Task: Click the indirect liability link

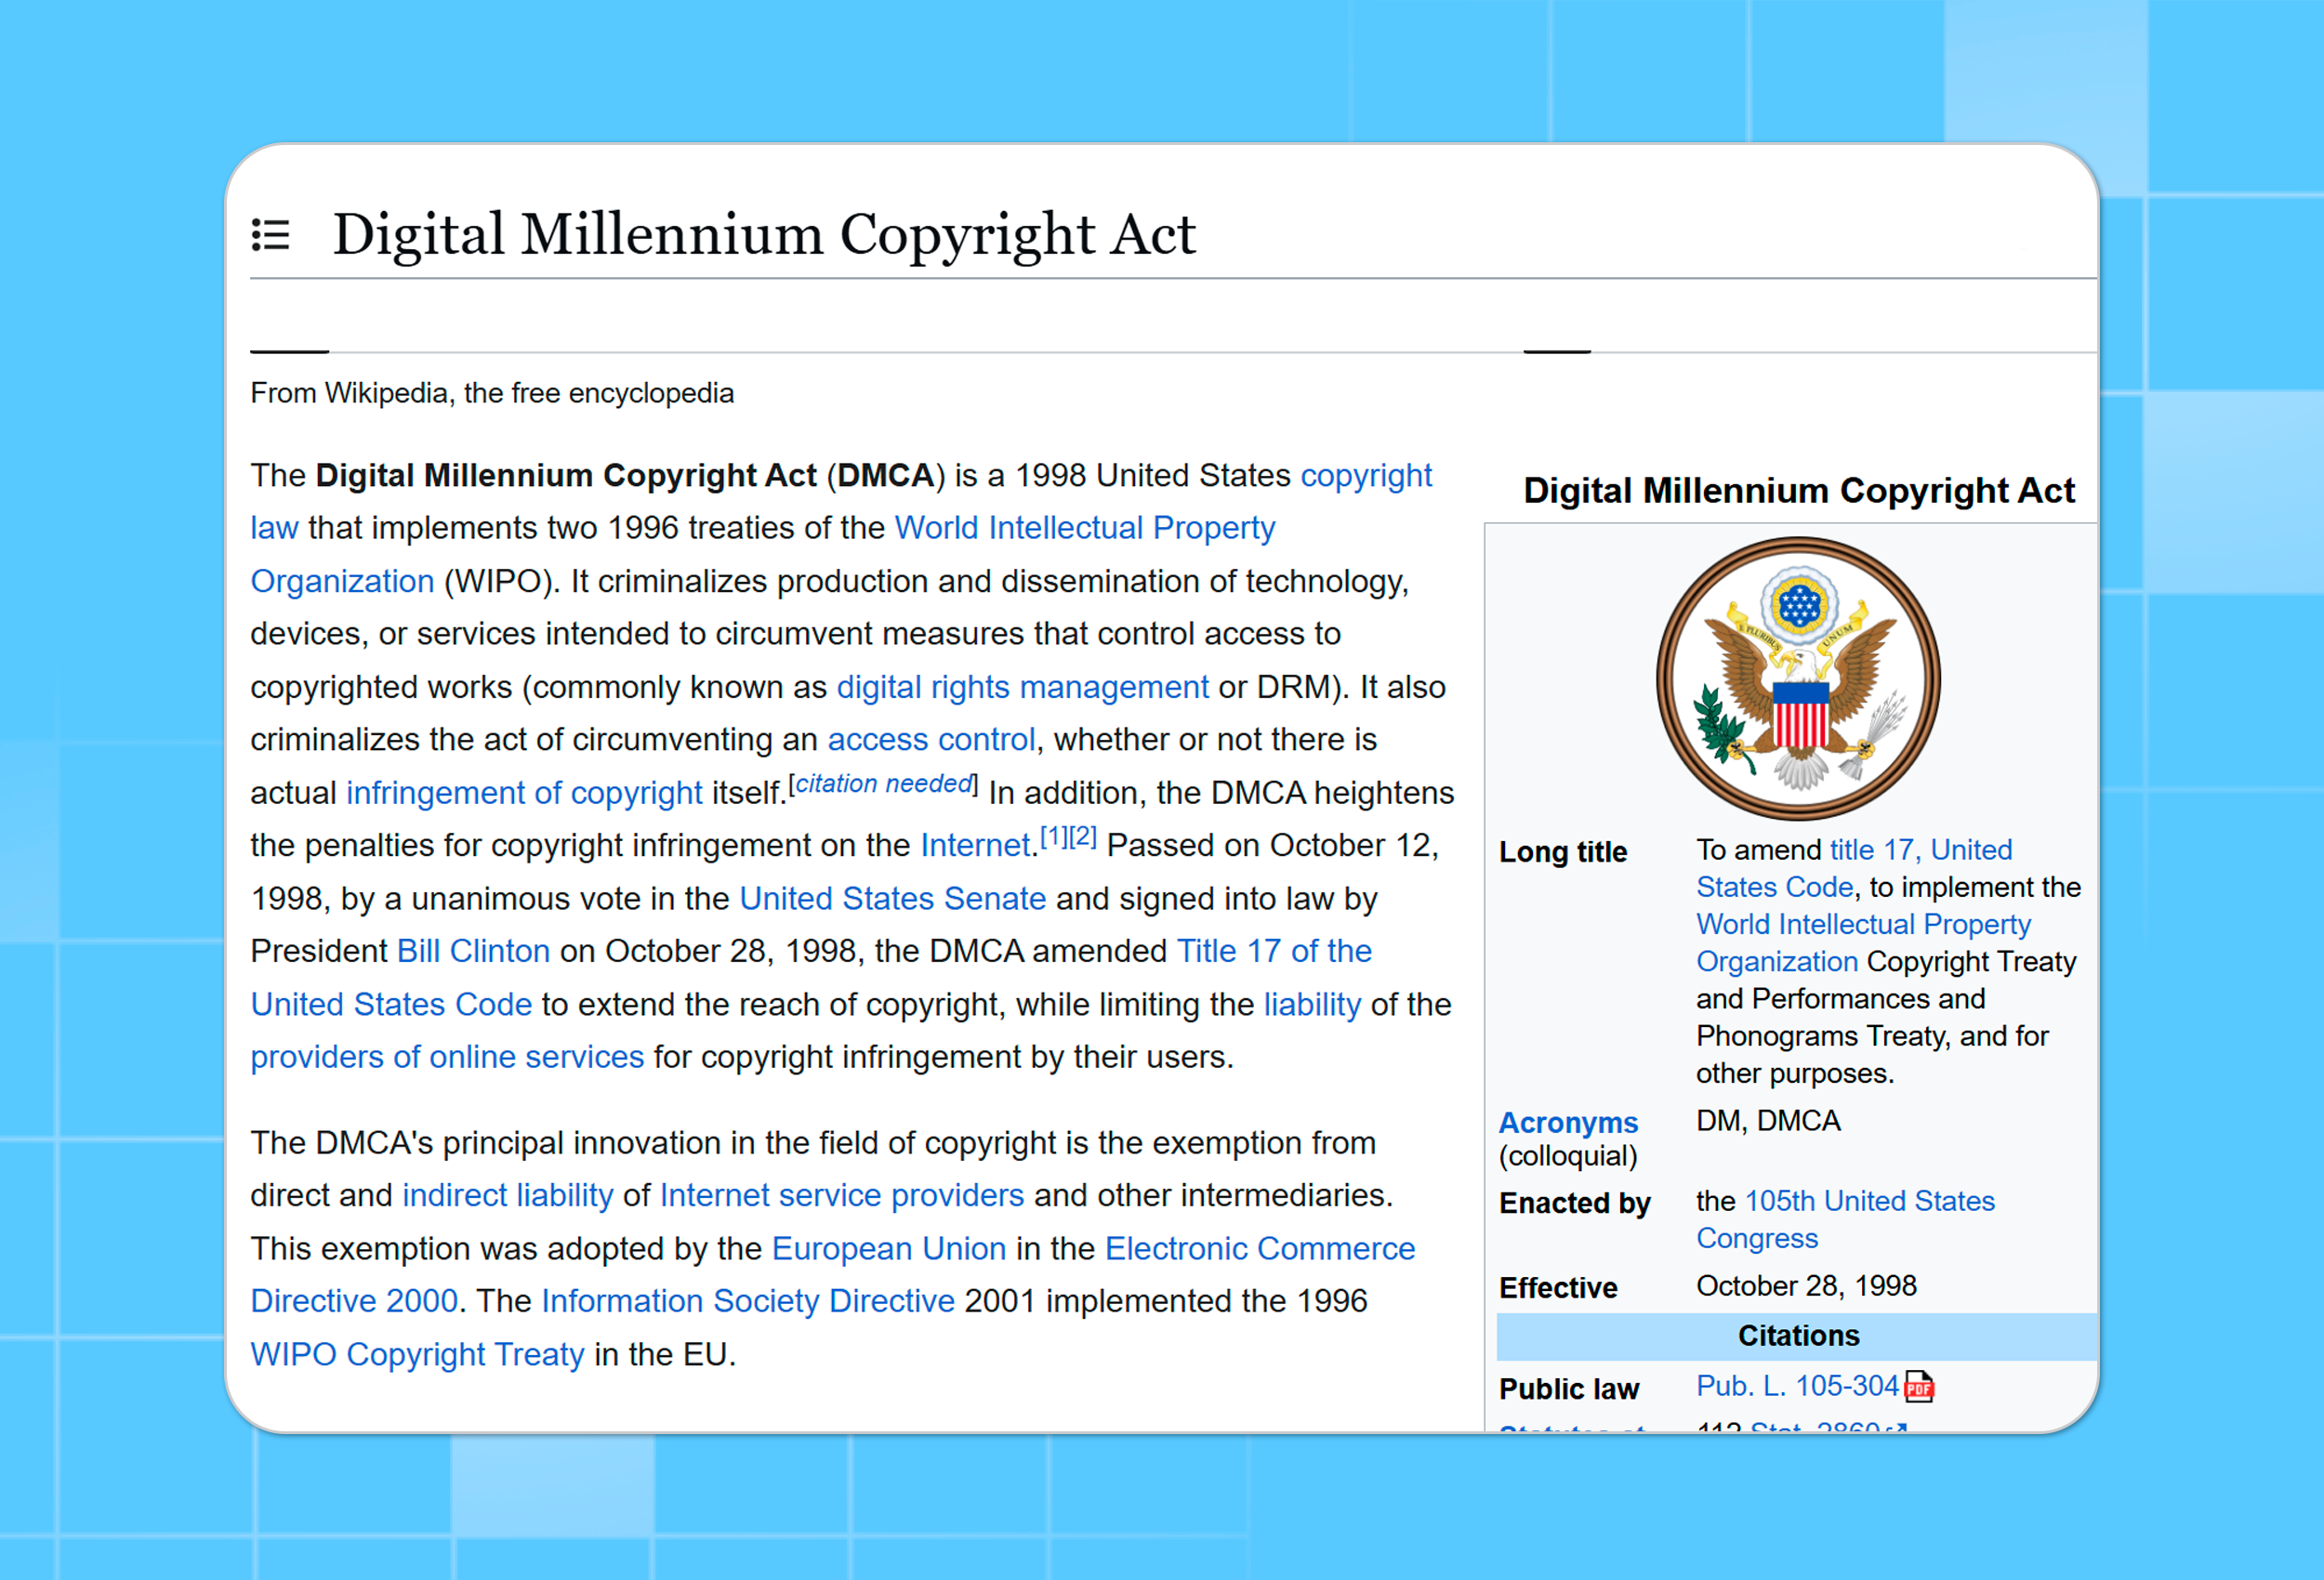Action: coord(507,1196)
